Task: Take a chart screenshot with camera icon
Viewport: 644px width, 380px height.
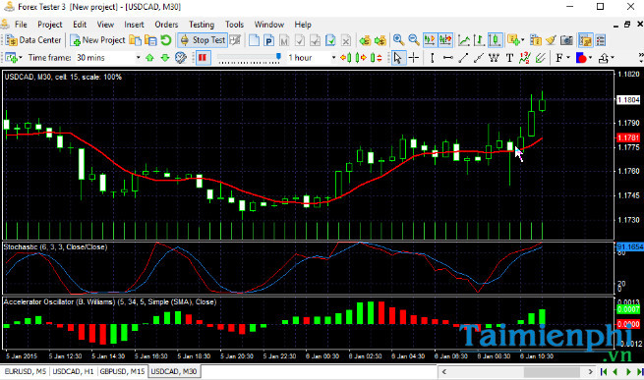Action: [x=566, y=40]
